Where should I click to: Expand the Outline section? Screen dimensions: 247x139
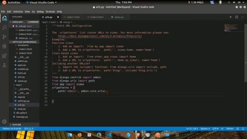[10, 125]
